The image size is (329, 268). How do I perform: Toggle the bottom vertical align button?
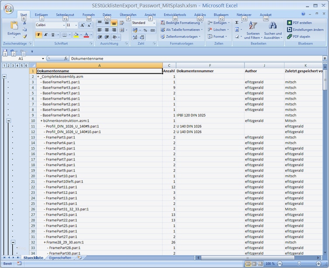[114, 23]
